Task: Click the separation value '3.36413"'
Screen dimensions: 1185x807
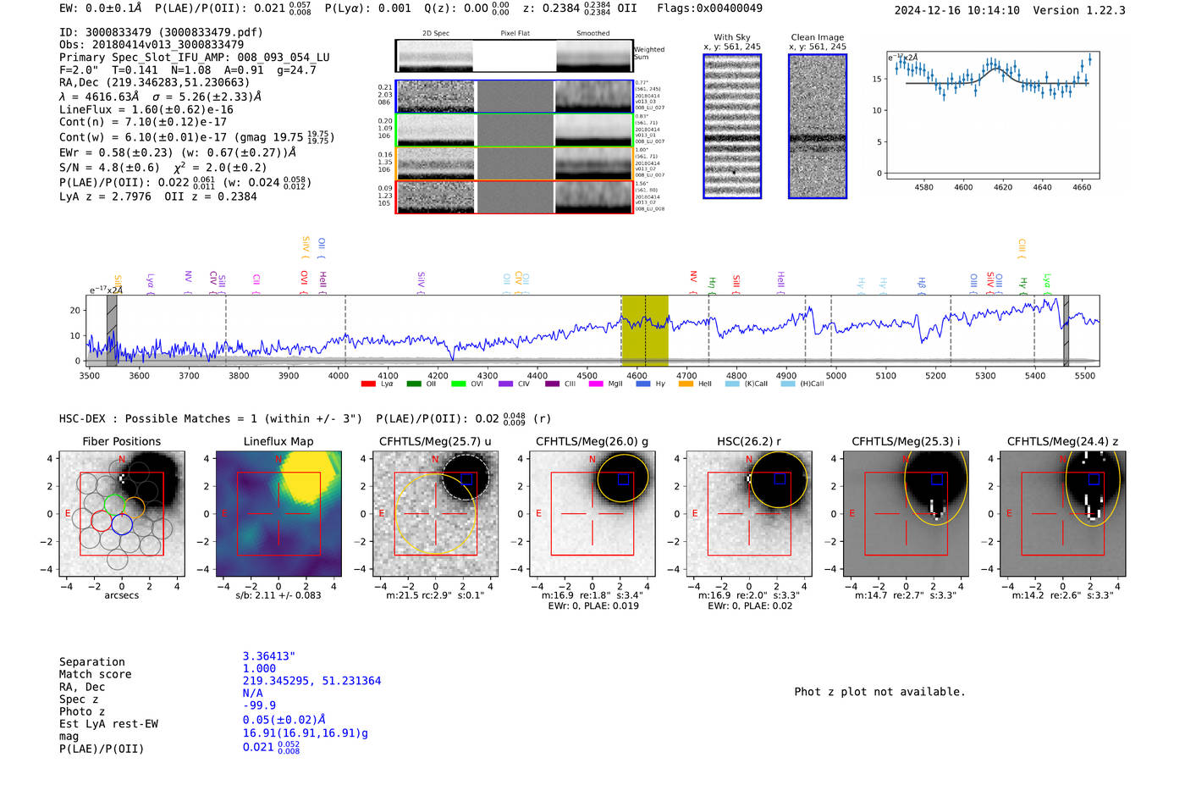Action: point(269,656)
